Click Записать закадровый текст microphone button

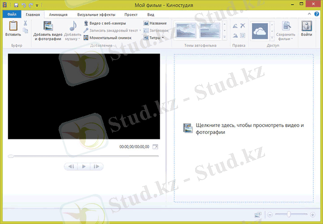tap(111, 30)
